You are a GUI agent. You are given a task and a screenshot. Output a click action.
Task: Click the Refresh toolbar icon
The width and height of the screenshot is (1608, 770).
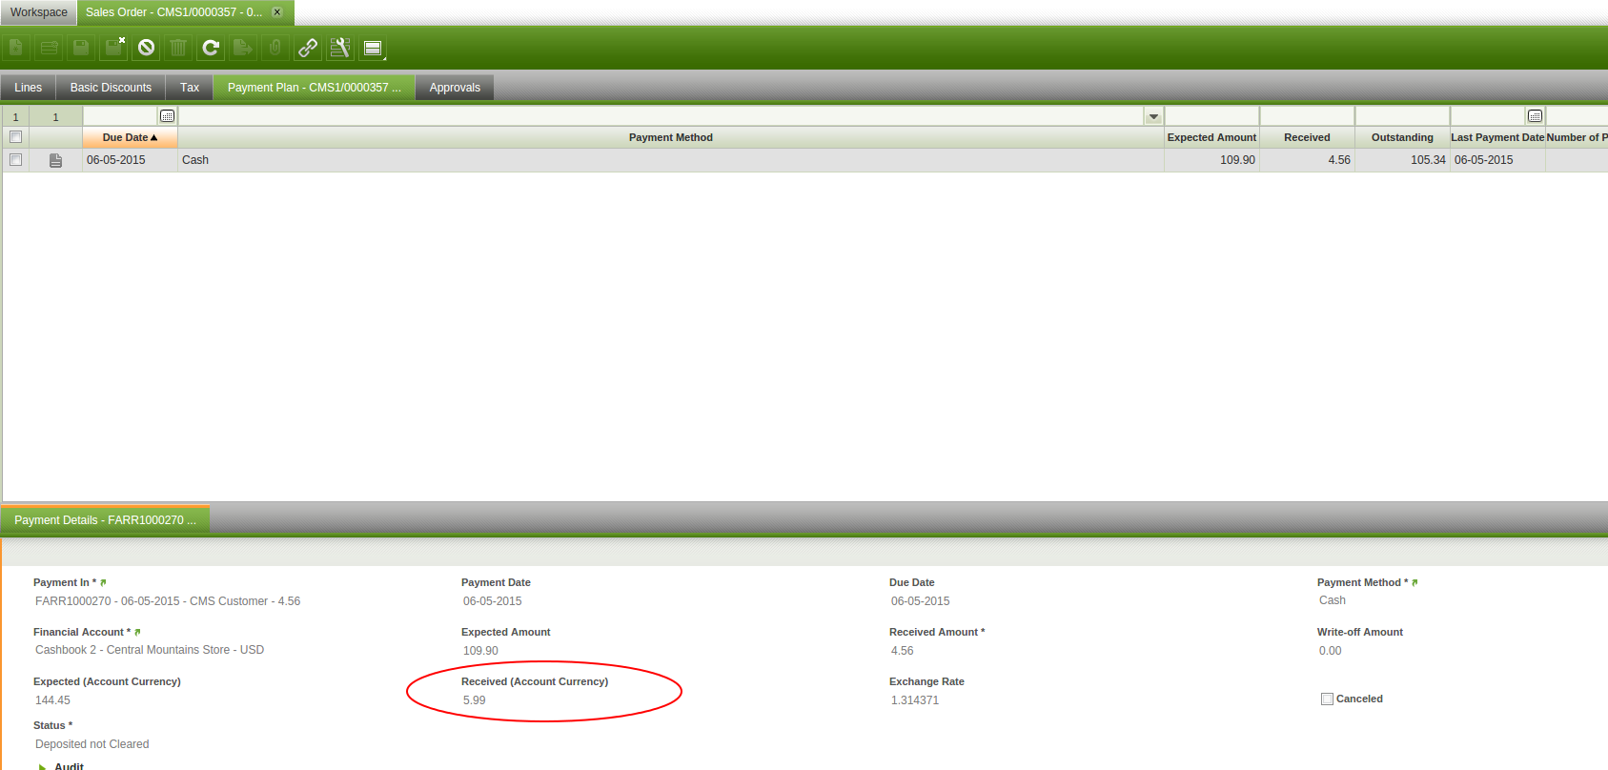(211, 48)
